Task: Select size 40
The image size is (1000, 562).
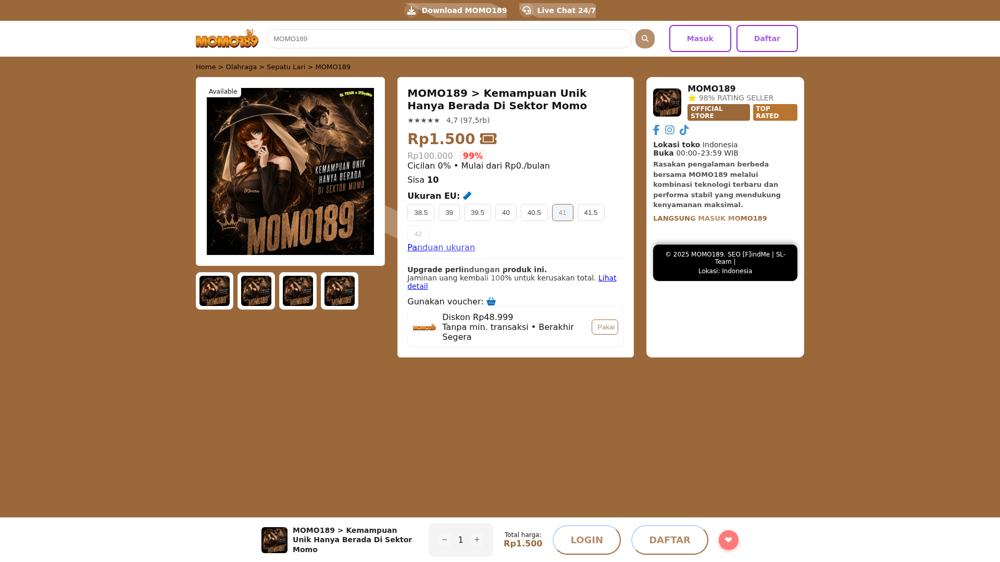Action: tap(506, 212)
